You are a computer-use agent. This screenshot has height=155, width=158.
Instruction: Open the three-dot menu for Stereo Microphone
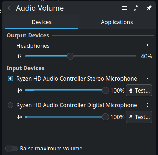click(x=148, y=79)
